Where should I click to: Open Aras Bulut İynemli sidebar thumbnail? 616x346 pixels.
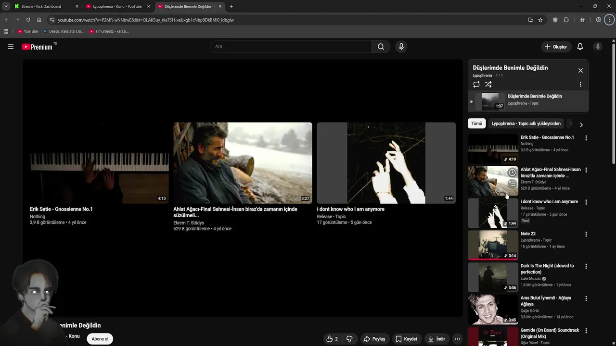click(x=493, y=309)
